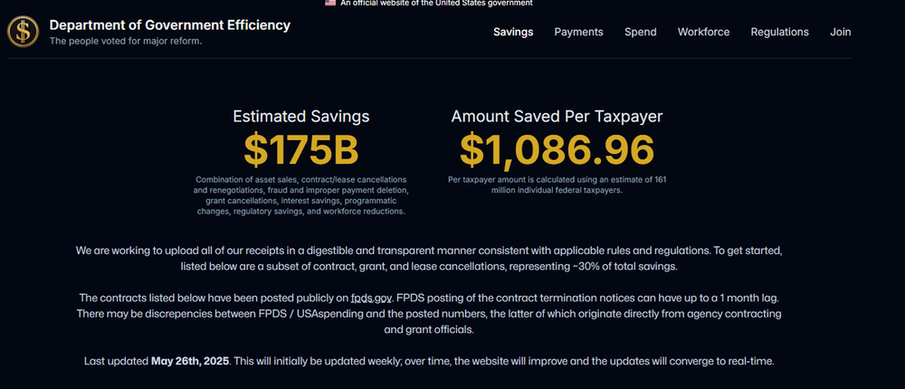905x389 pixels.
Task: Click the 'people voted for major reform' tagline
Action: (x=125, y=41)
